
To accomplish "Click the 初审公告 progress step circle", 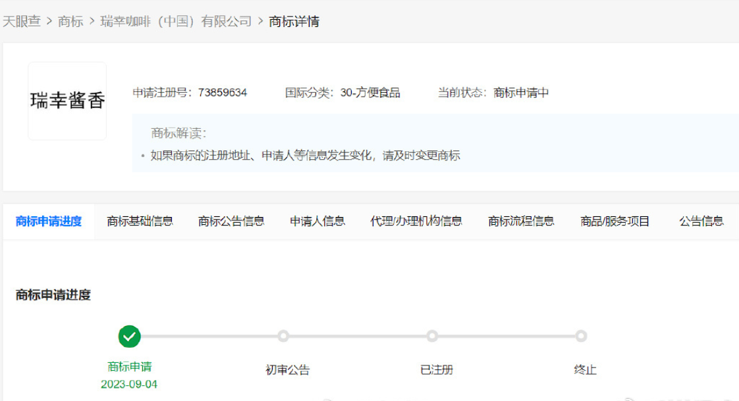I will (283, 336).
